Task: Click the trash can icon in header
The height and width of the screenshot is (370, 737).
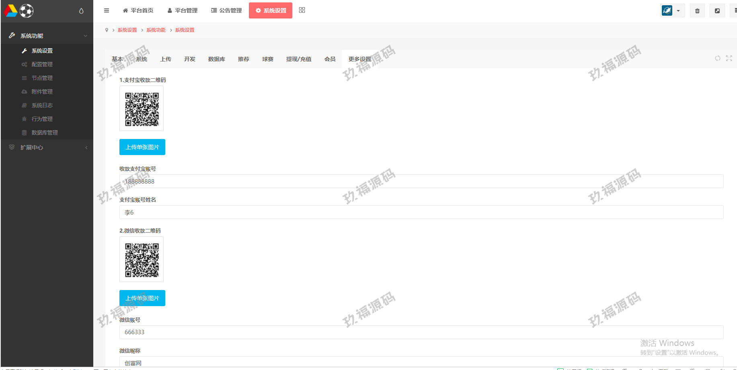Action: pos(697,11)
